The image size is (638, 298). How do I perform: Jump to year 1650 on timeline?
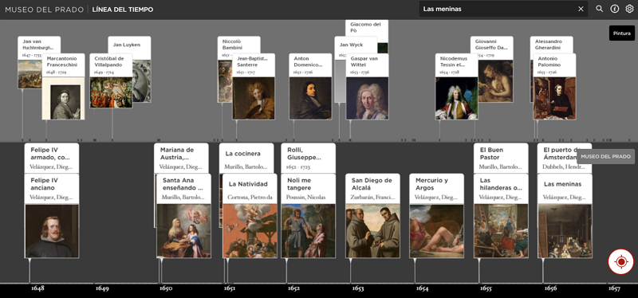[166, 288]
